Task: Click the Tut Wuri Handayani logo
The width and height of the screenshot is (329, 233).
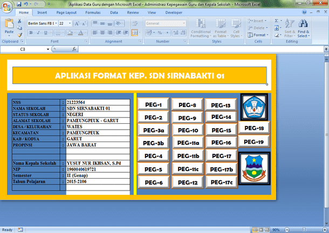Action: (254, 107)
